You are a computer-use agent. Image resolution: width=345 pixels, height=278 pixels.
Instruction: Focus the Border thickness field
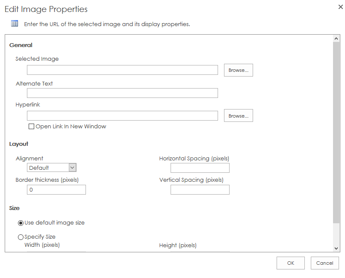click(x=56, y=190)
